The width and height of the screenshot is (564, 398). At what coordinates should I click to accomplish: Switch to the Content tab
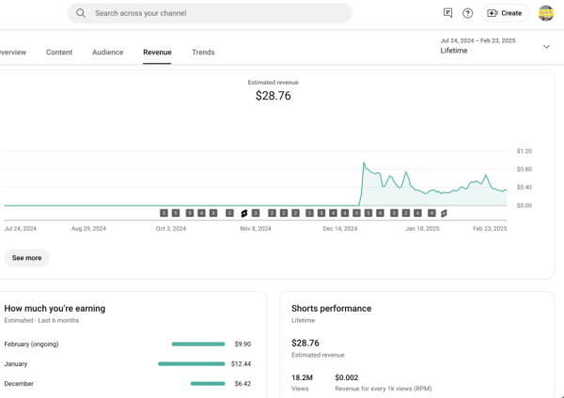pyautogui.click(x=59, y=53)
